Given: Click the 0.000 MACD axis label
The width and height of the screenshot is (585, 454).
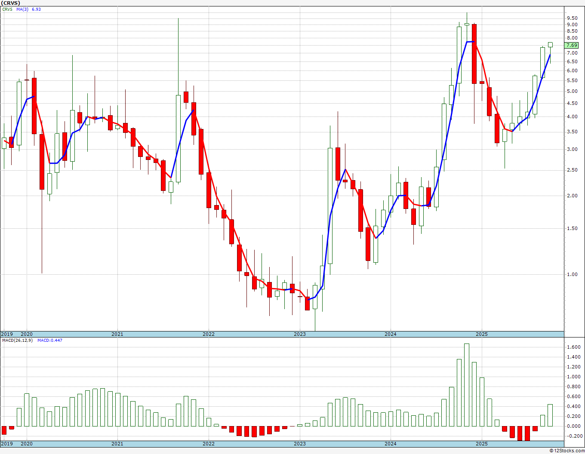Looking at the screenshot, I should click(573, 426).
